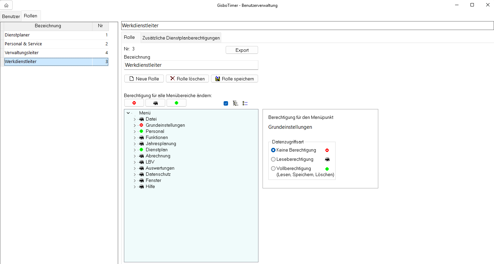Set all menu areas to no permission (red icon)
The image size is (494, 264).
pyautogui.click(x=134, y=103)
